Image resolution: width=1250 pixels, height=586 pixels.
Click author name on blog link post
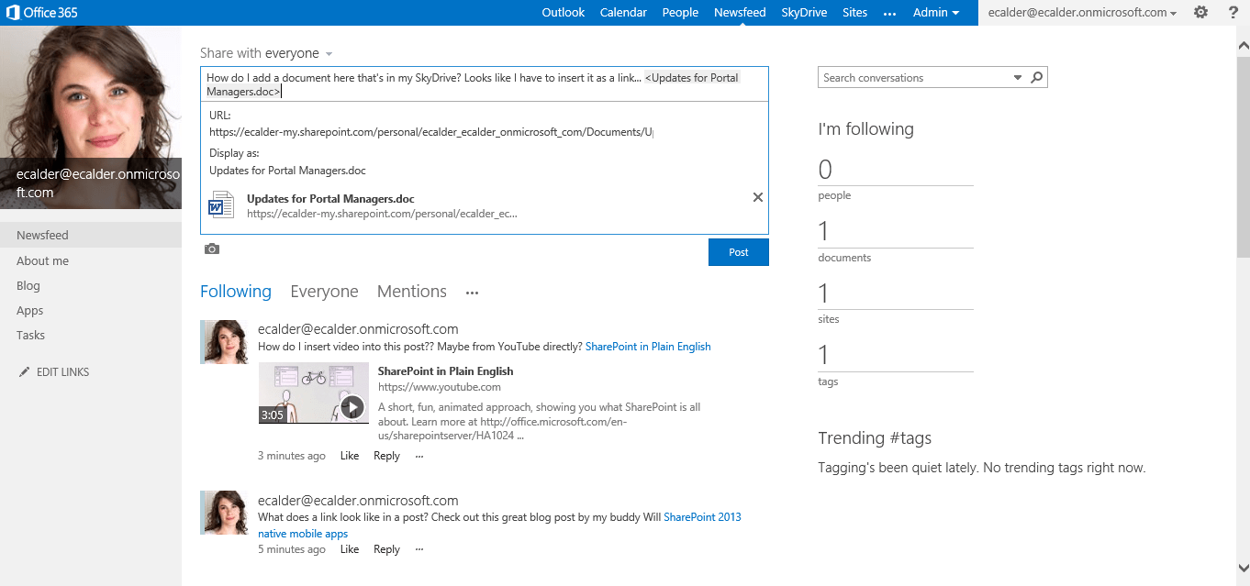358,501
